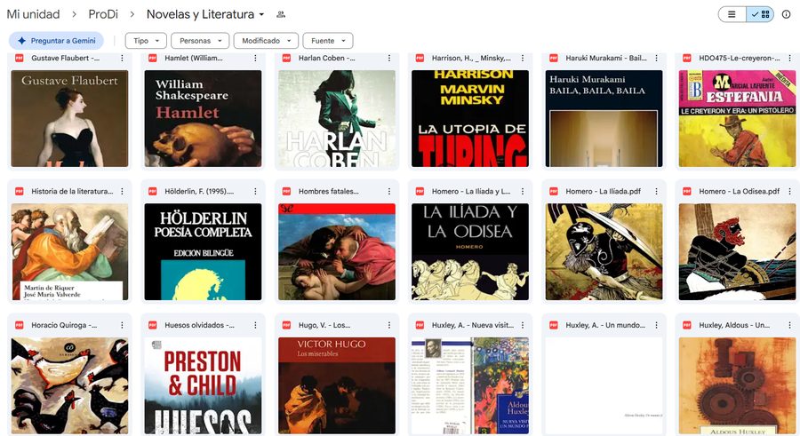Image resolution: width=800 pixels, height=436 pixels.
Task: Open Huxley Nueva visita cover thumbnail
Action: click(470, 385)
